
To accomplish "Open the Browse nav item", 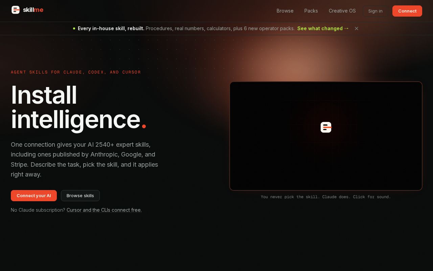I will [x=285, y=11].
